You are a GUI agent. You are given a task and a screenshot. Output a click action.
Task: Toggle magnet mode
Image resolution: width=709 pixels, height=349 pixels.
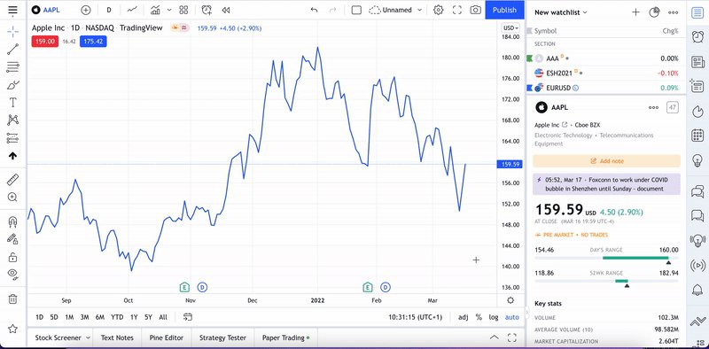(x=12, y=221)
